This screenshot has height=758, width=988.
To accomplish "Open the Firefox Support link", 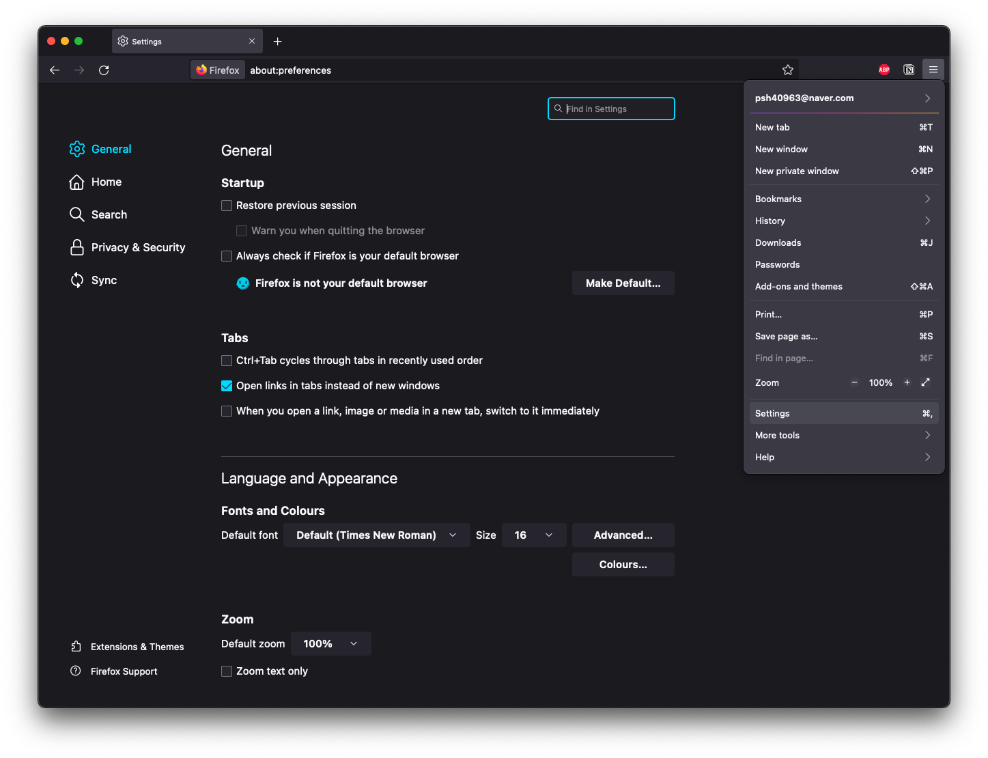I will pos(124,671).
